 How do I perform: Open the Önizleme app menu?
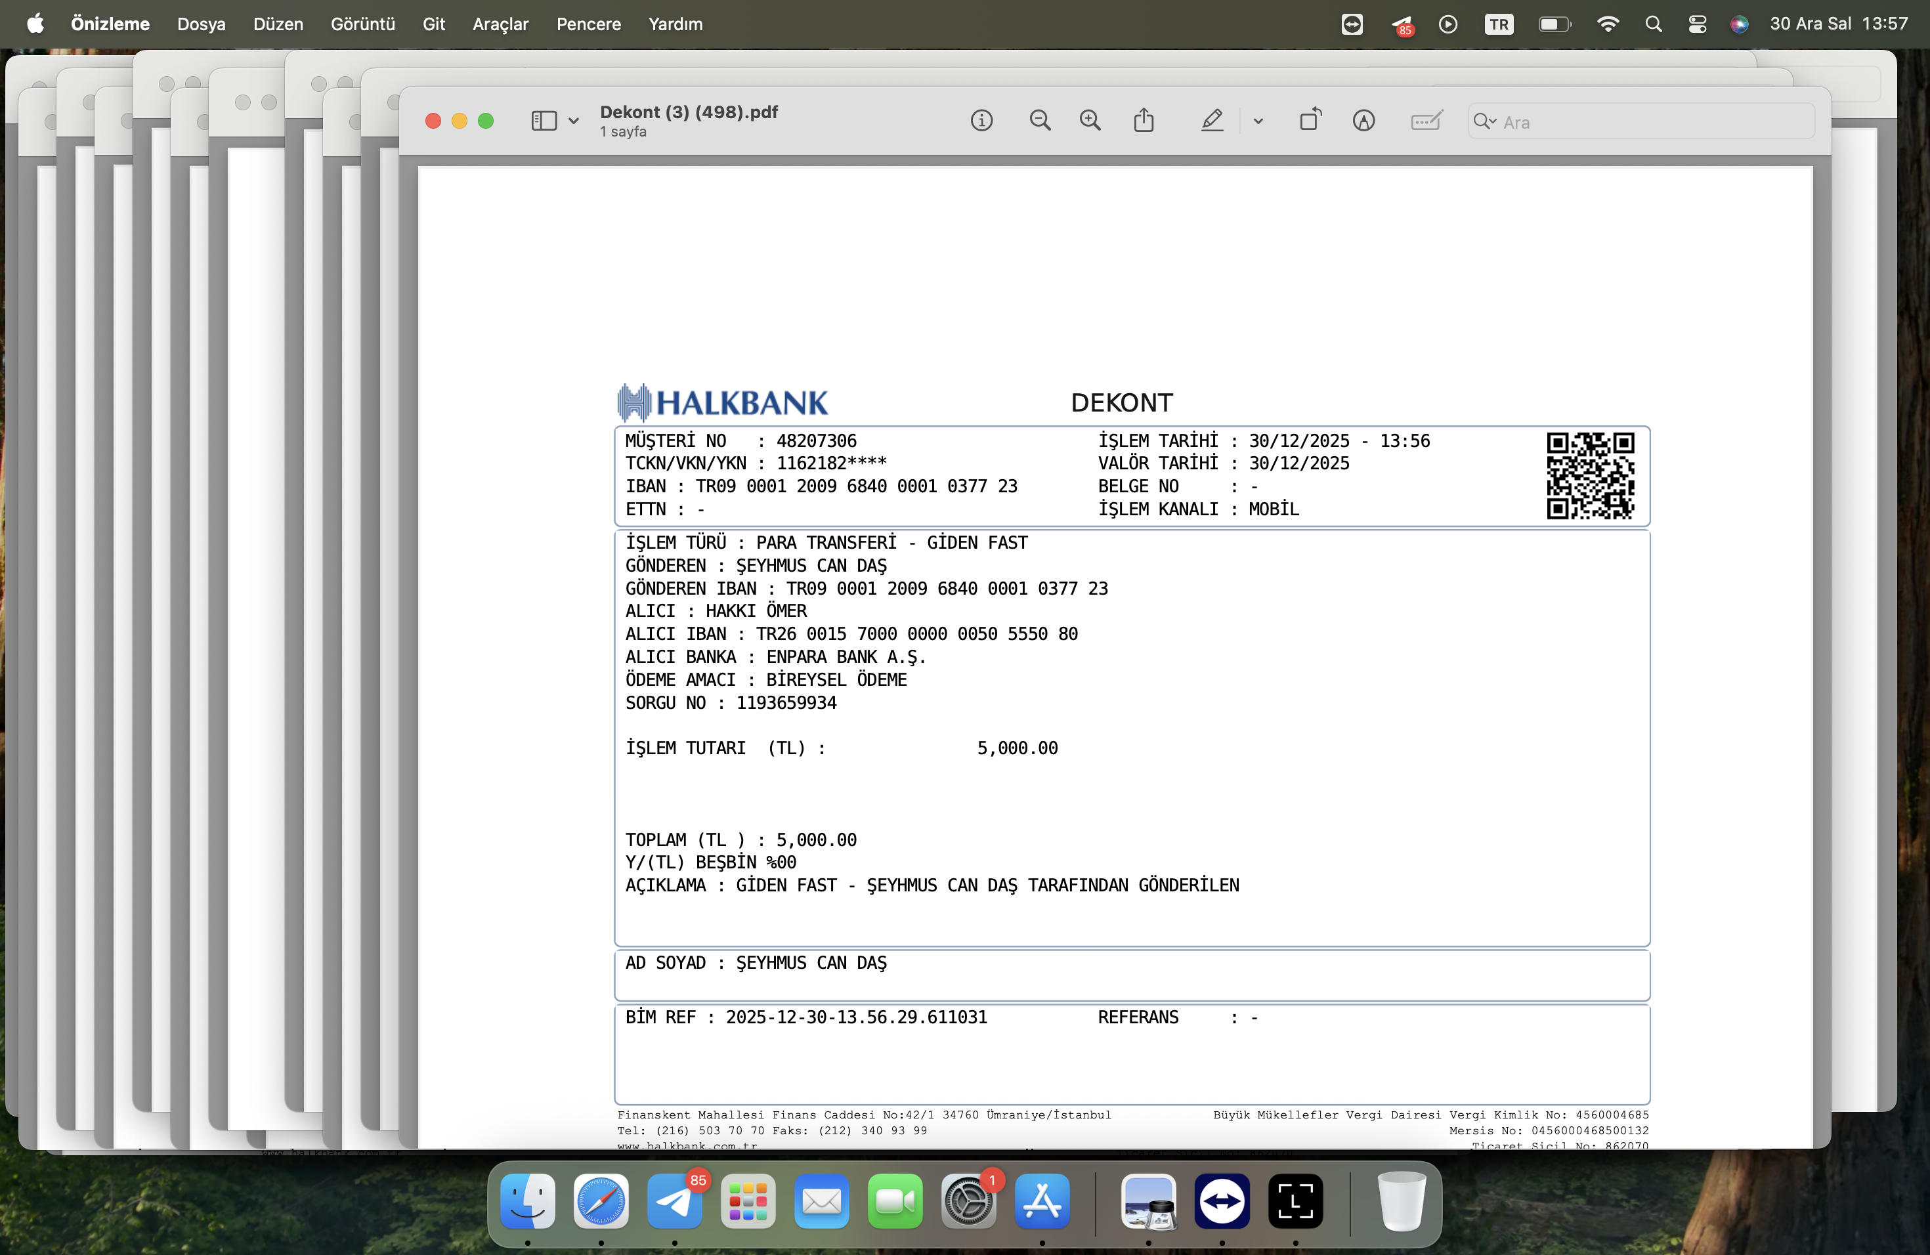pyautogui.click(x=110, y=24)
